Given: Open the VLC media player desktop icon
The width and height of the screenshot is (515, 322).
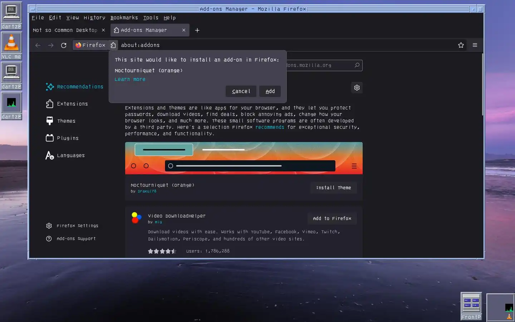Looking at the screenshot, I should 11,46.
